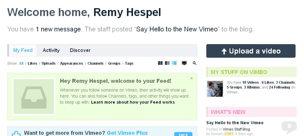Switch feed to detail view with text
This screenshot has height=136, width=304.
click(x=167, y=63)
